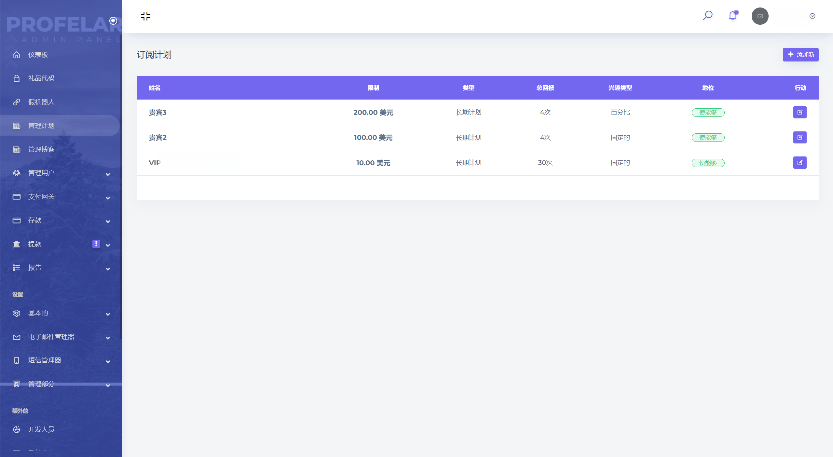Open 假机器人 sidebar link
833x457 pixels.
pos(41,102)
